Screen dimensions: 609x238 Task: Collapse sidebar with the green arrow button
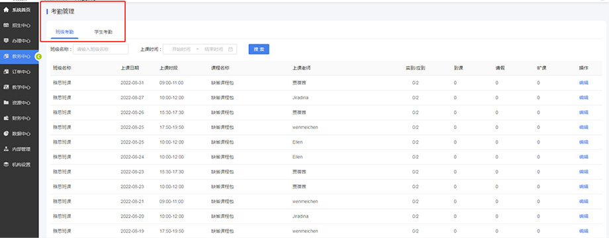(38, 57)
